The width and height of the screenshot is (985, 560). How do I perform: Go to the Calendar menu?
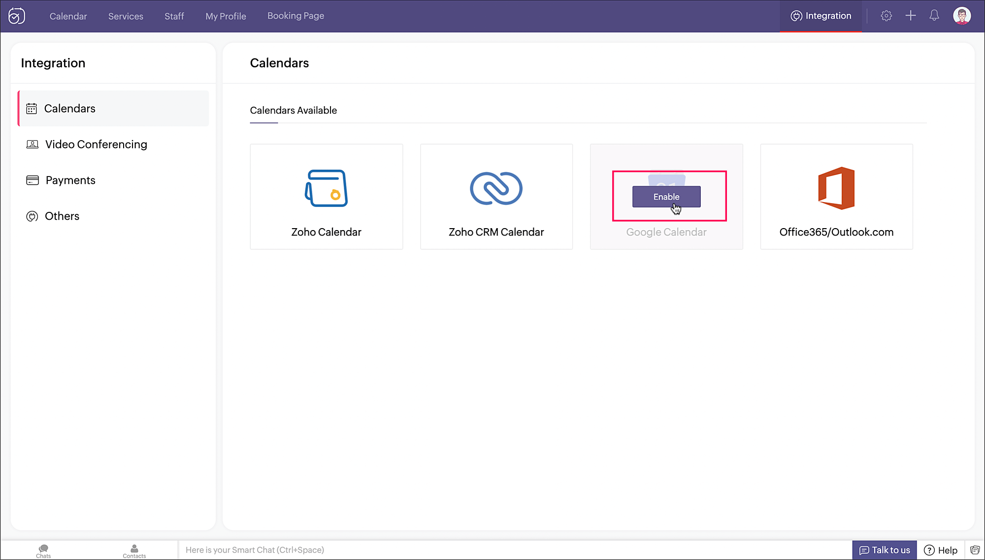(68, 16)
